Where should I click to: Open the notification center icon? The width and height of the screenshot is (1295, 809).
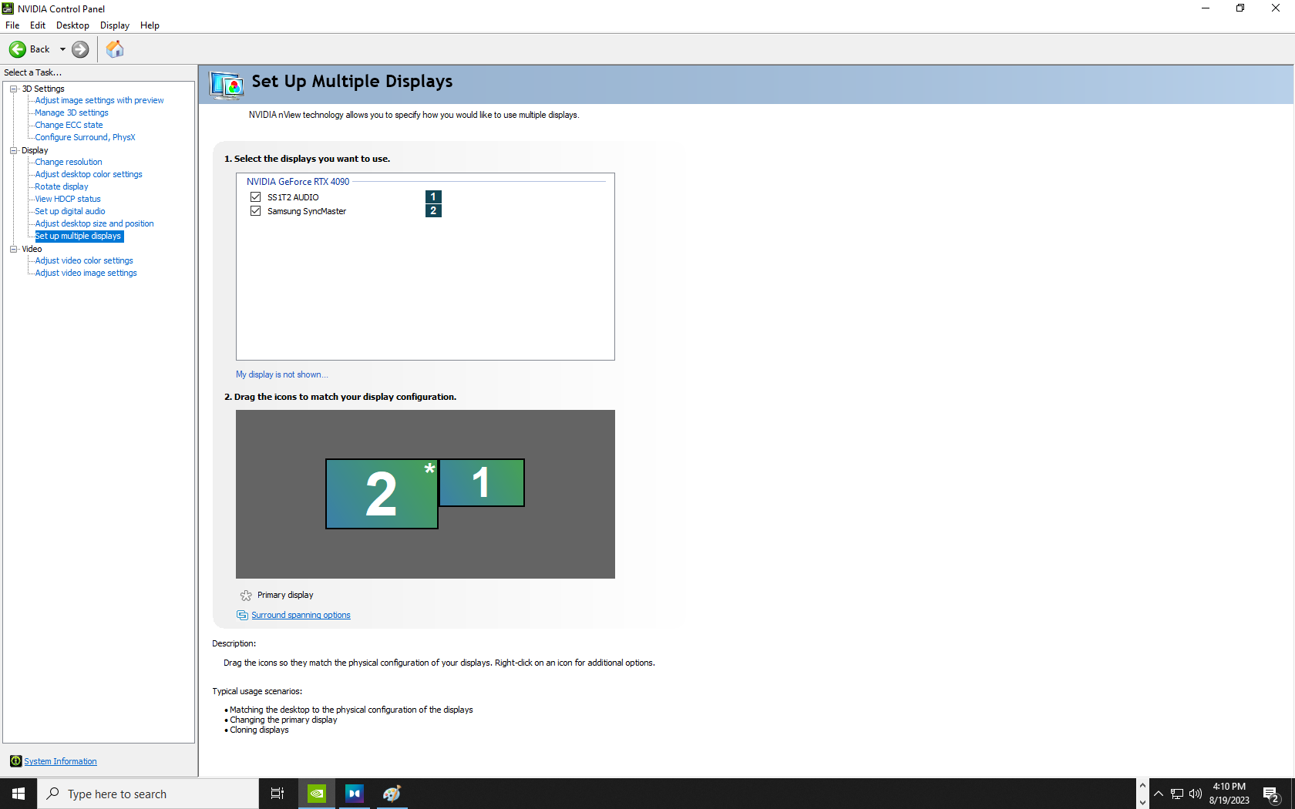[1271, 794]
